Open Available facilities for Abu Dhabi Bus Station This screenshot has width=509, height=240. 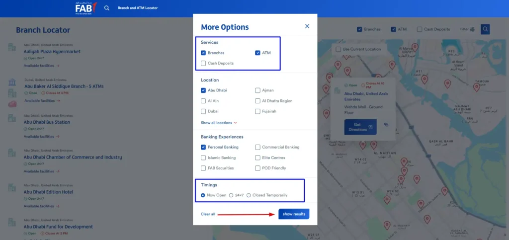click(x=42, y=137)
